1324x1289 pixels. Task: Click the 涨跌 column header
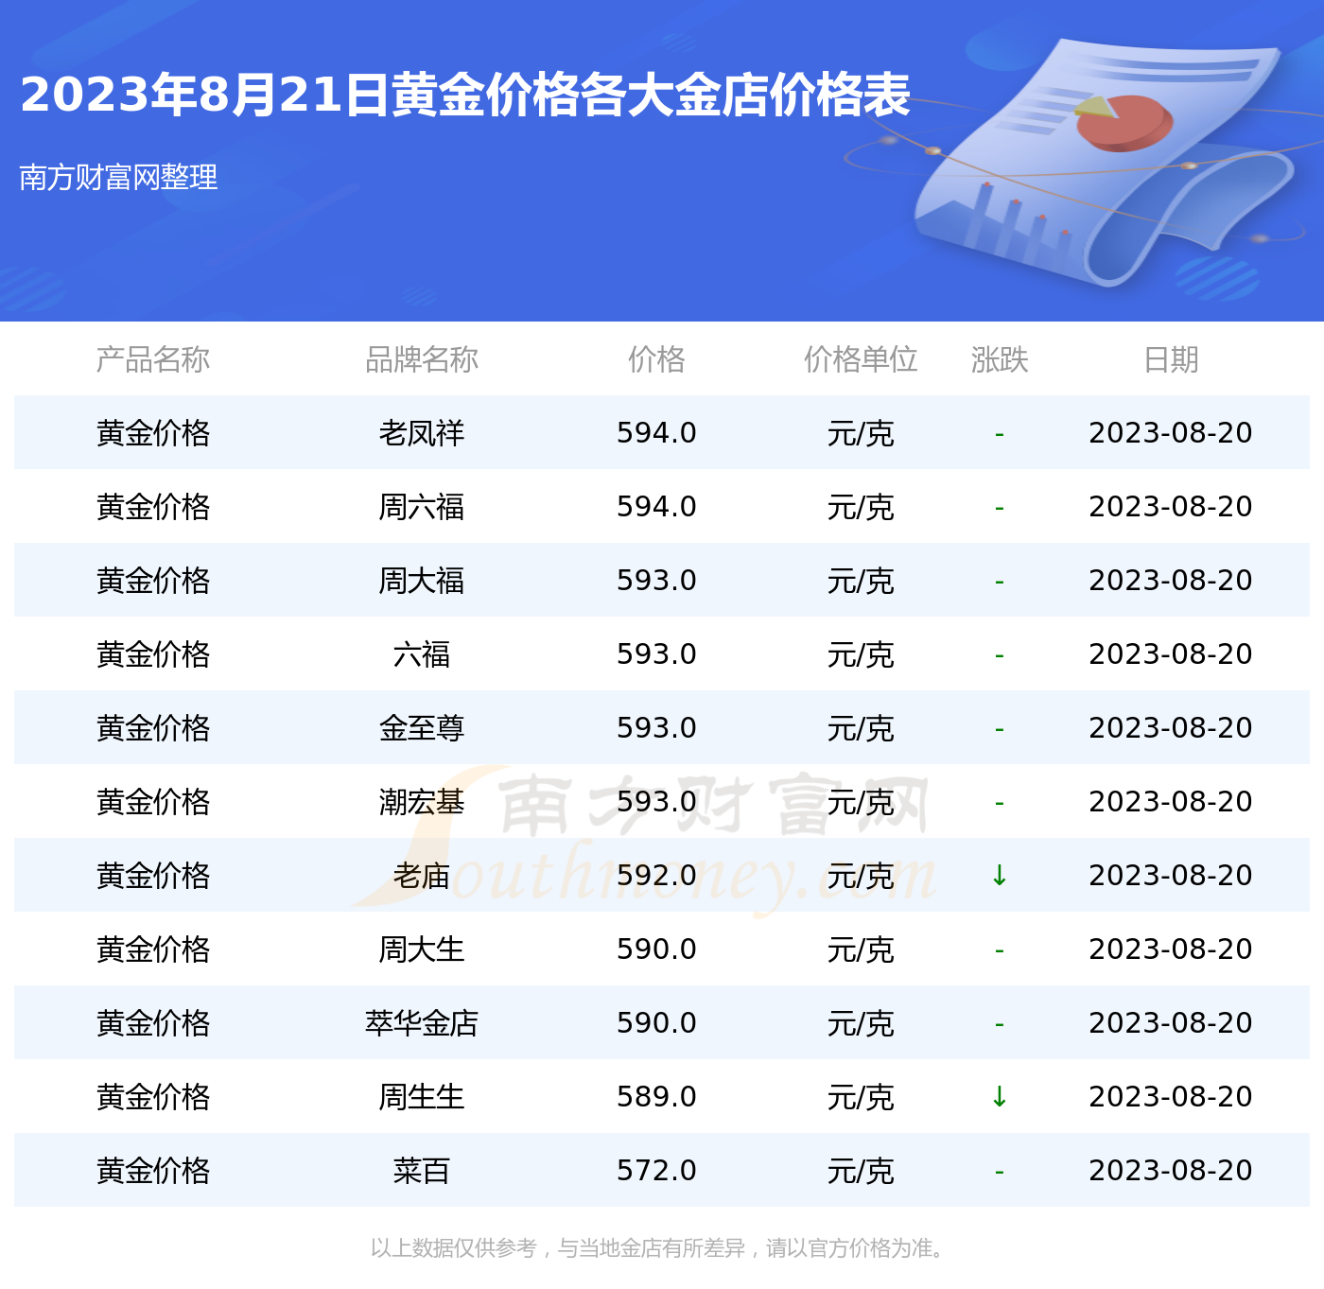point(1000,359)
